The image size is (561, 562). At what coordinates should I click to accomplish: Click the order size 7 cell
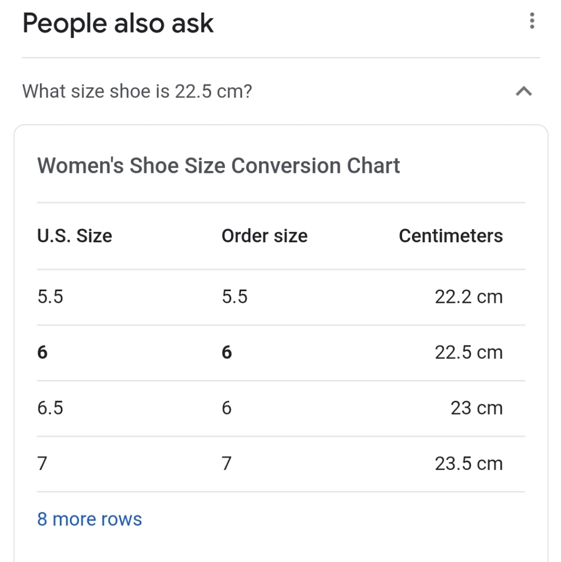[x=227, y=464]
